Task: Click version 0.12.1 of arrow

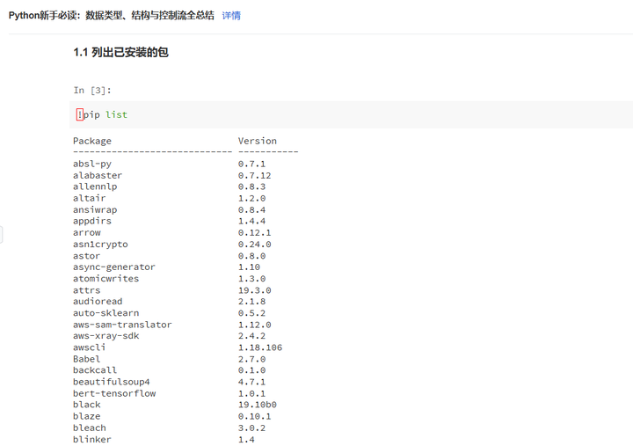Action: click(254, 233)
